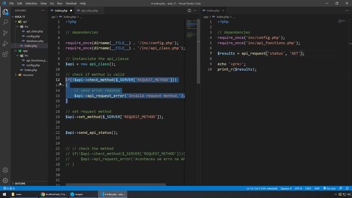Open config.php under app inc folder
Image resolution: width=352 pixels, height=198 pixels.
coord(33,65)
